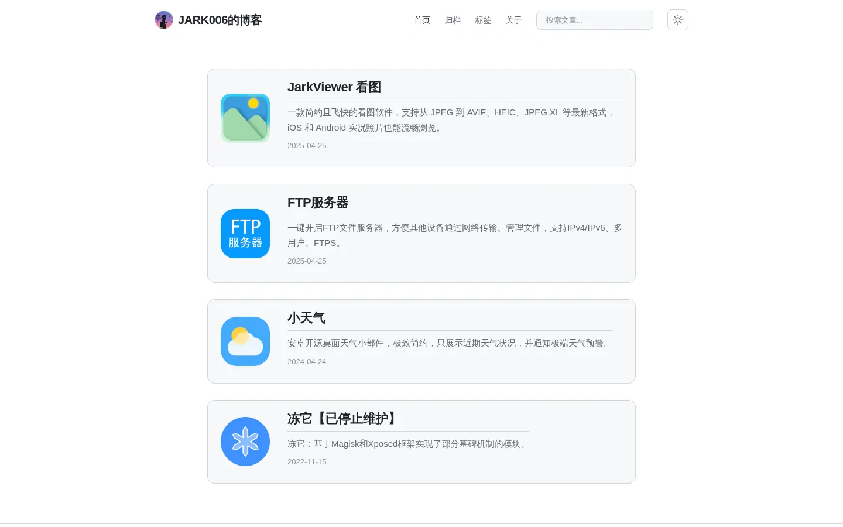Viewport: 843px width, 527px height.
Task: Click the Magisk和Xposed description text
Action: [x=408, y=444]
